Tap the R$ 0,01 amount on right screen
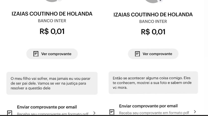Screen dimensions: 208x116 pyautogui.click(x=153, y=32)
